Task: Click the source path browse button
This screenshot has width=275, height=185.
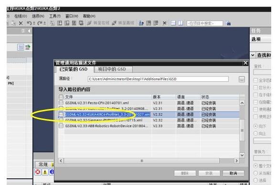Action: (x=242, y=79)
